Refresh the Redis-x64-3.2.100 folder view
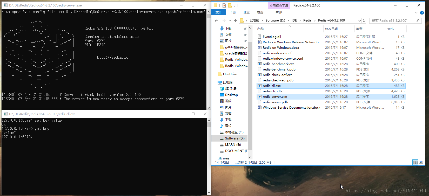The width and height of the screenshot is (429, 196). coord(364,20)
